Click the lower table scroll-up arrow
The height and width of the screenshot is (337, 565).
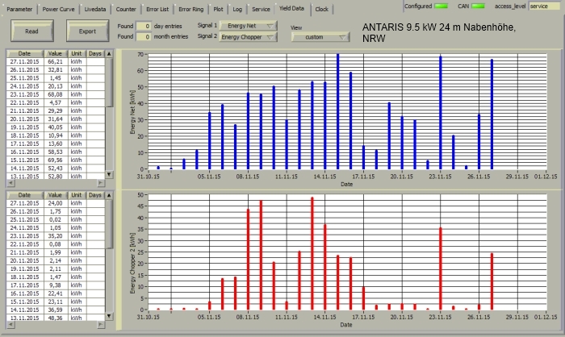point(109,195)
